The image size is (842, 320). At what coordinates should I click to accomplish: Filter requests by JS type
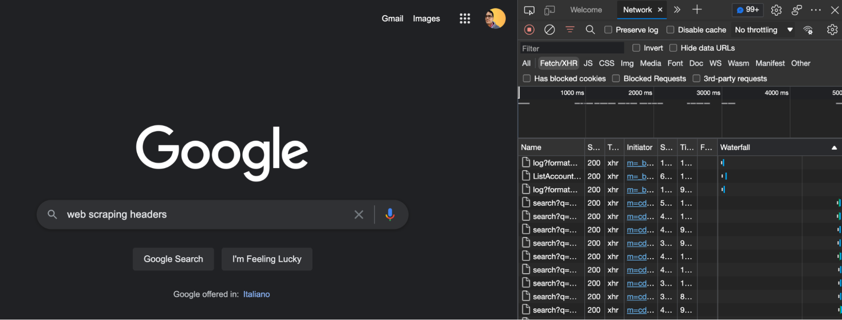[x=588, y=64]
